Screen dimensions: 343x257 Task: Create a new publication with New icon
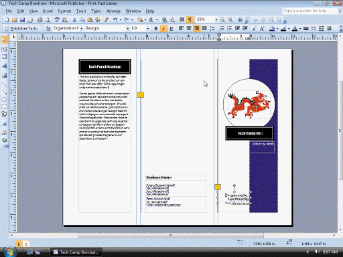click(x=7, y=20)
